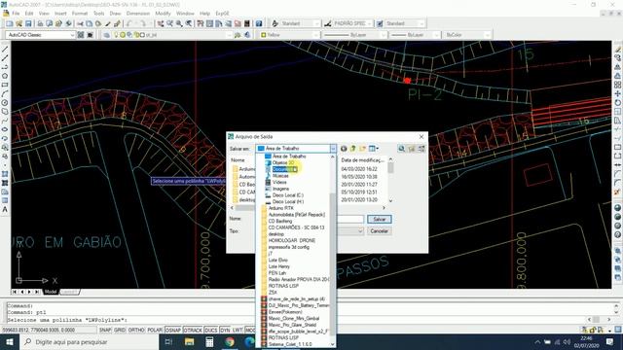Open the Tipo file type dropdown

360,231
